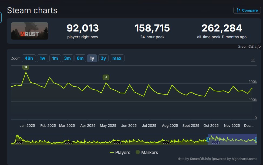263x165 pixels.
Task: Select the 1m zoom range
Action: pyautogui.click(x=55, y=58)
